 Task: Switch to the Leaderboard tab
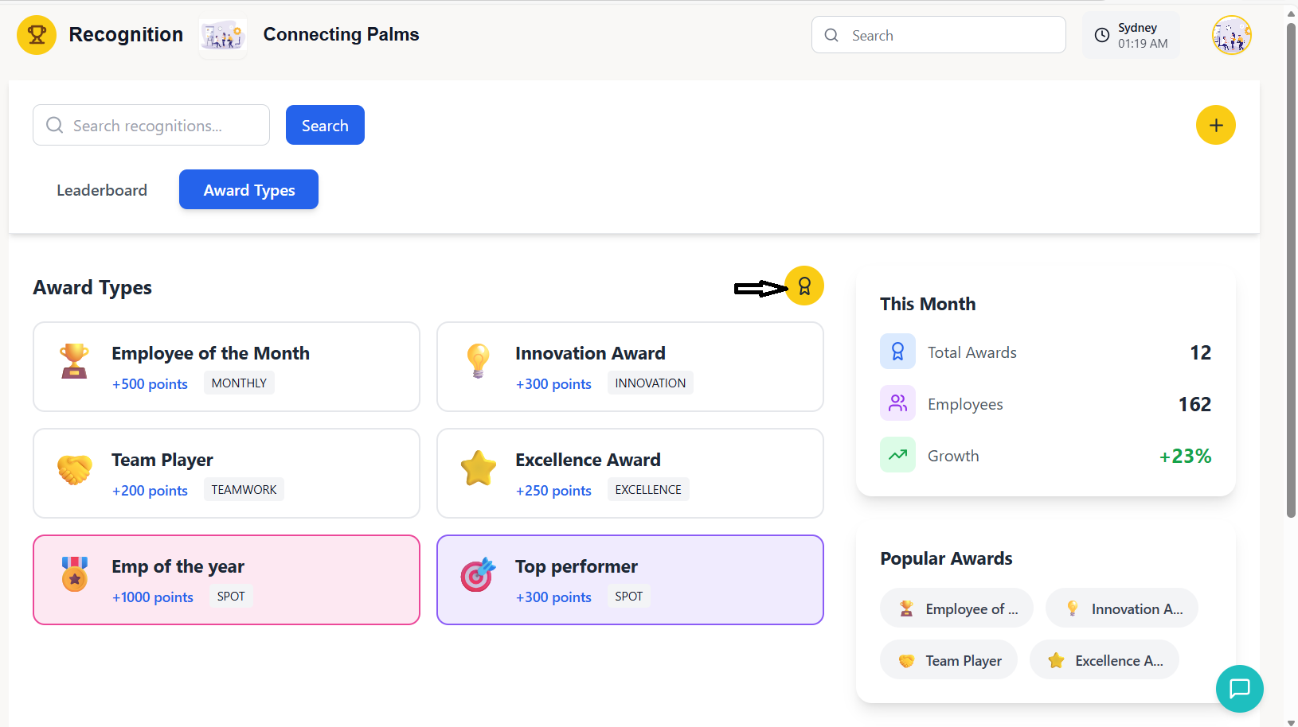pos(102,190)
